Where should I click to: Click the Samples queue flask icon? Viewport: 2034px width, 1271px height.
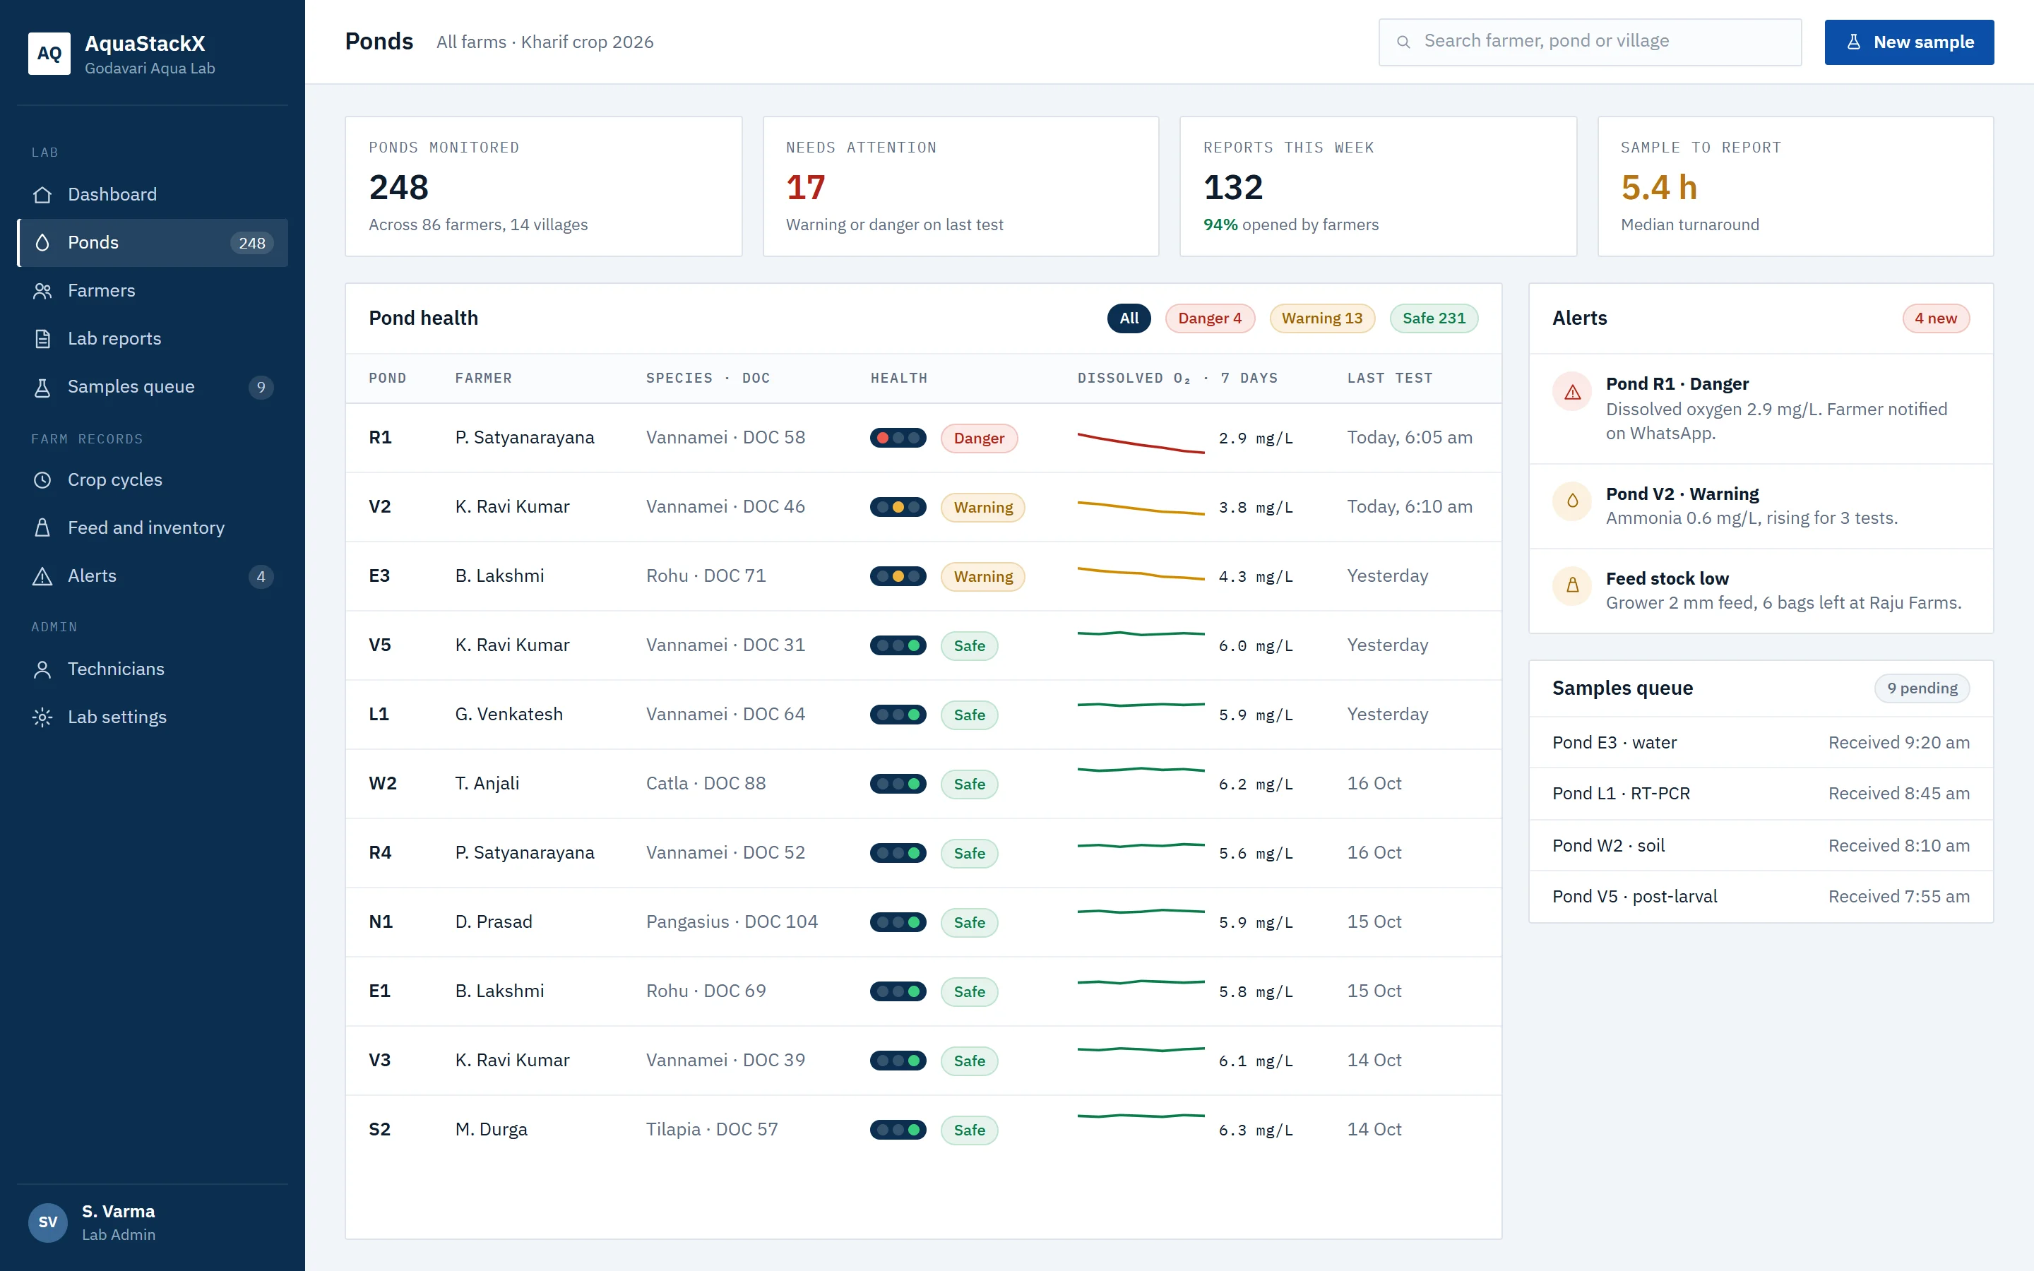(42, 387)
